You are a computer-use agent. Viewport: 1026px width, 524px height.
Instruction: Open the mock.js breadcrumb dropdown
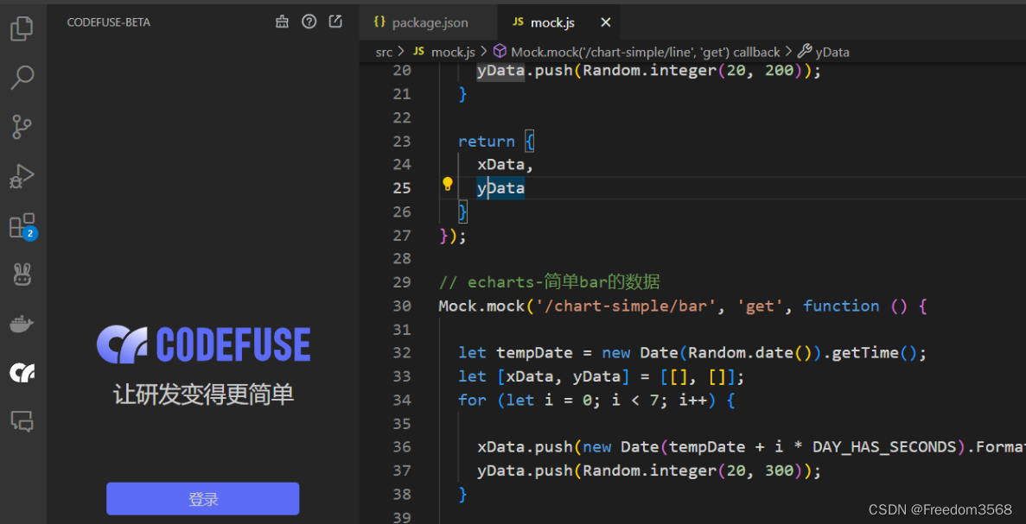pos(444,52)
